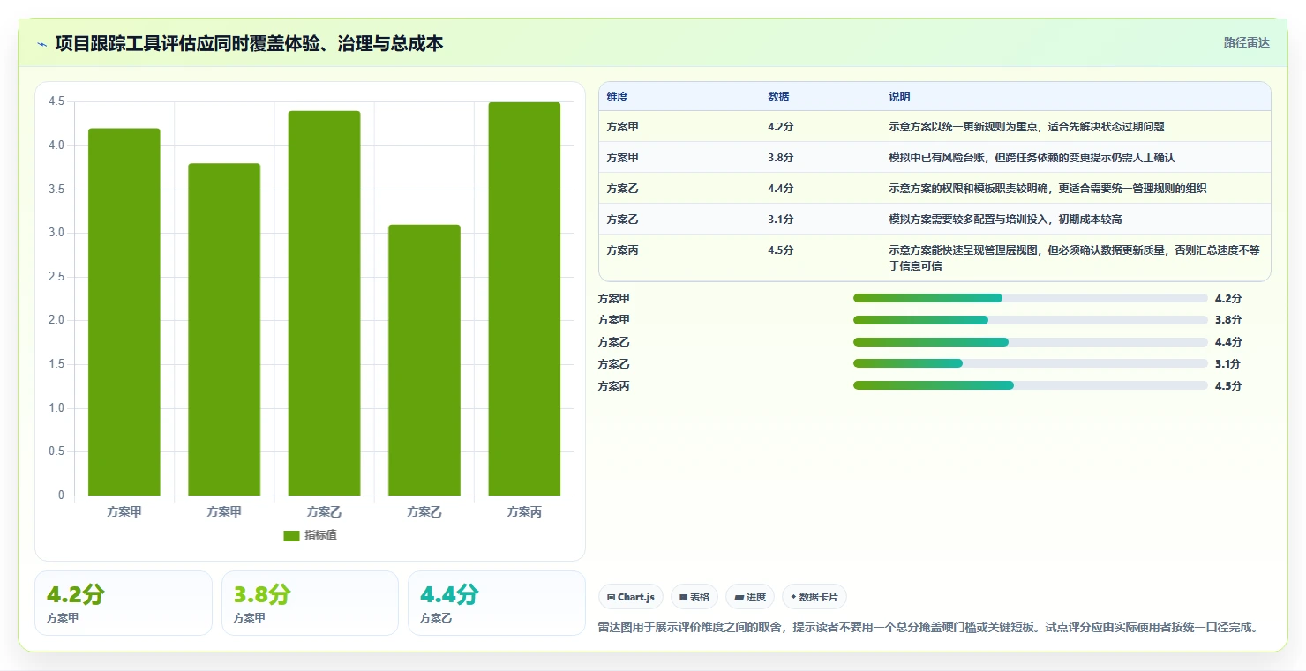Click the lightning icon beside the page title
The image size is (1306, 671).
pyautogui.click(x=42, y=43)
